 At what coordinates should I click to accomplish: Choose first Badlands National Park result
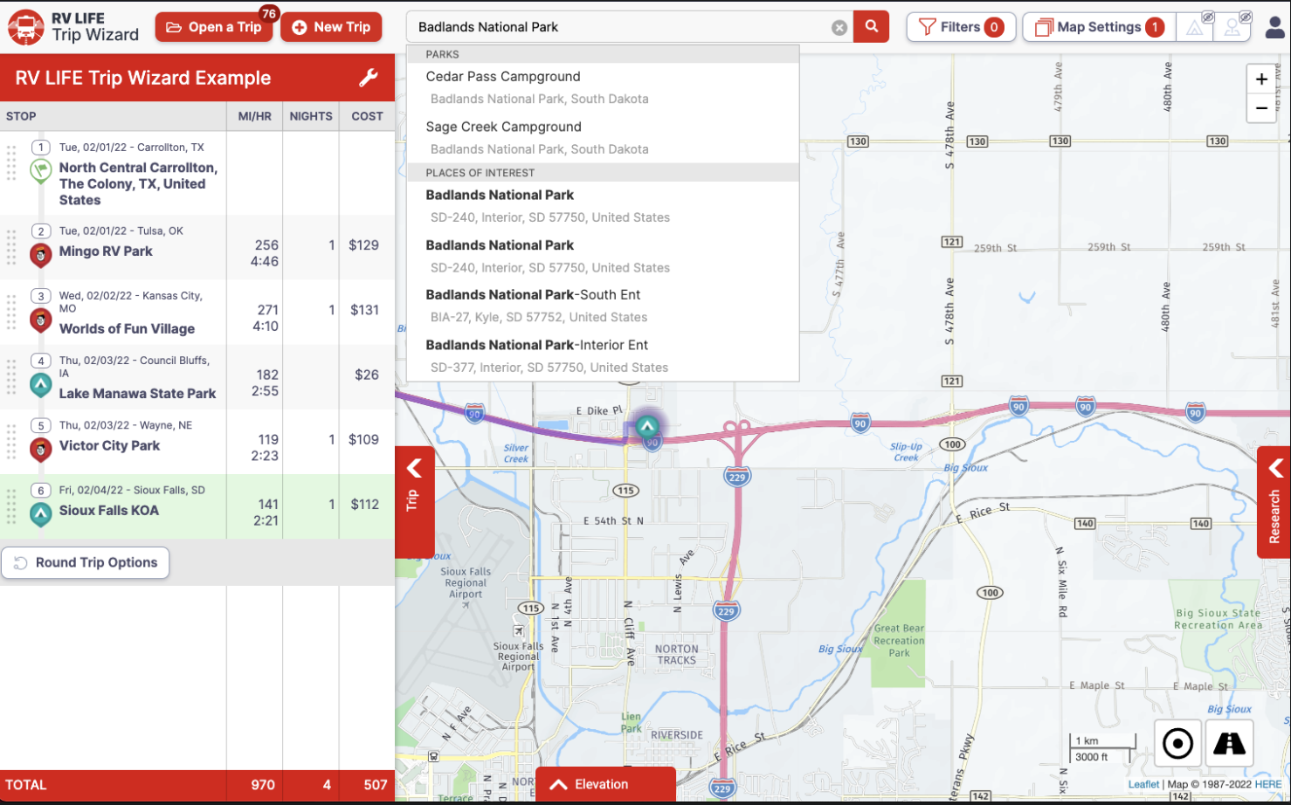[603, 206]
